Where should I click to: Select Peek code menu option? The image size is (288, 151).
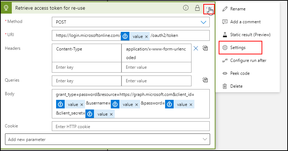240,73
